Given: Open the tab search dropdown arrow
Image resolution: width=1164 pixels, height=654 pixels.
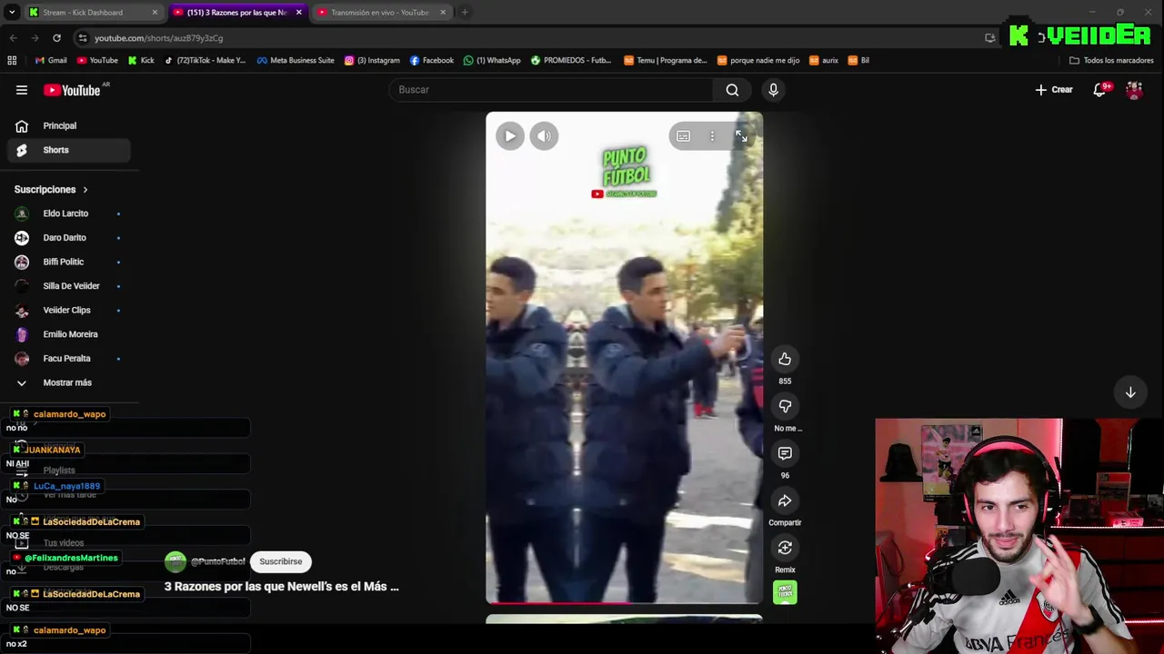Looking at the screenshot, I should 12,13.
